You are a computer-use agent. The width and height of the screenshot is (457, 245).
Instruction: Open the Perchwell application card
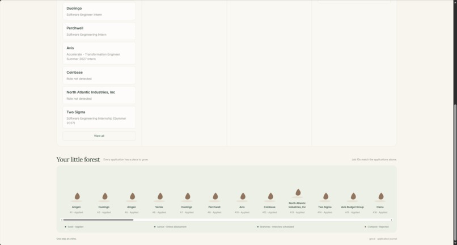99,31
